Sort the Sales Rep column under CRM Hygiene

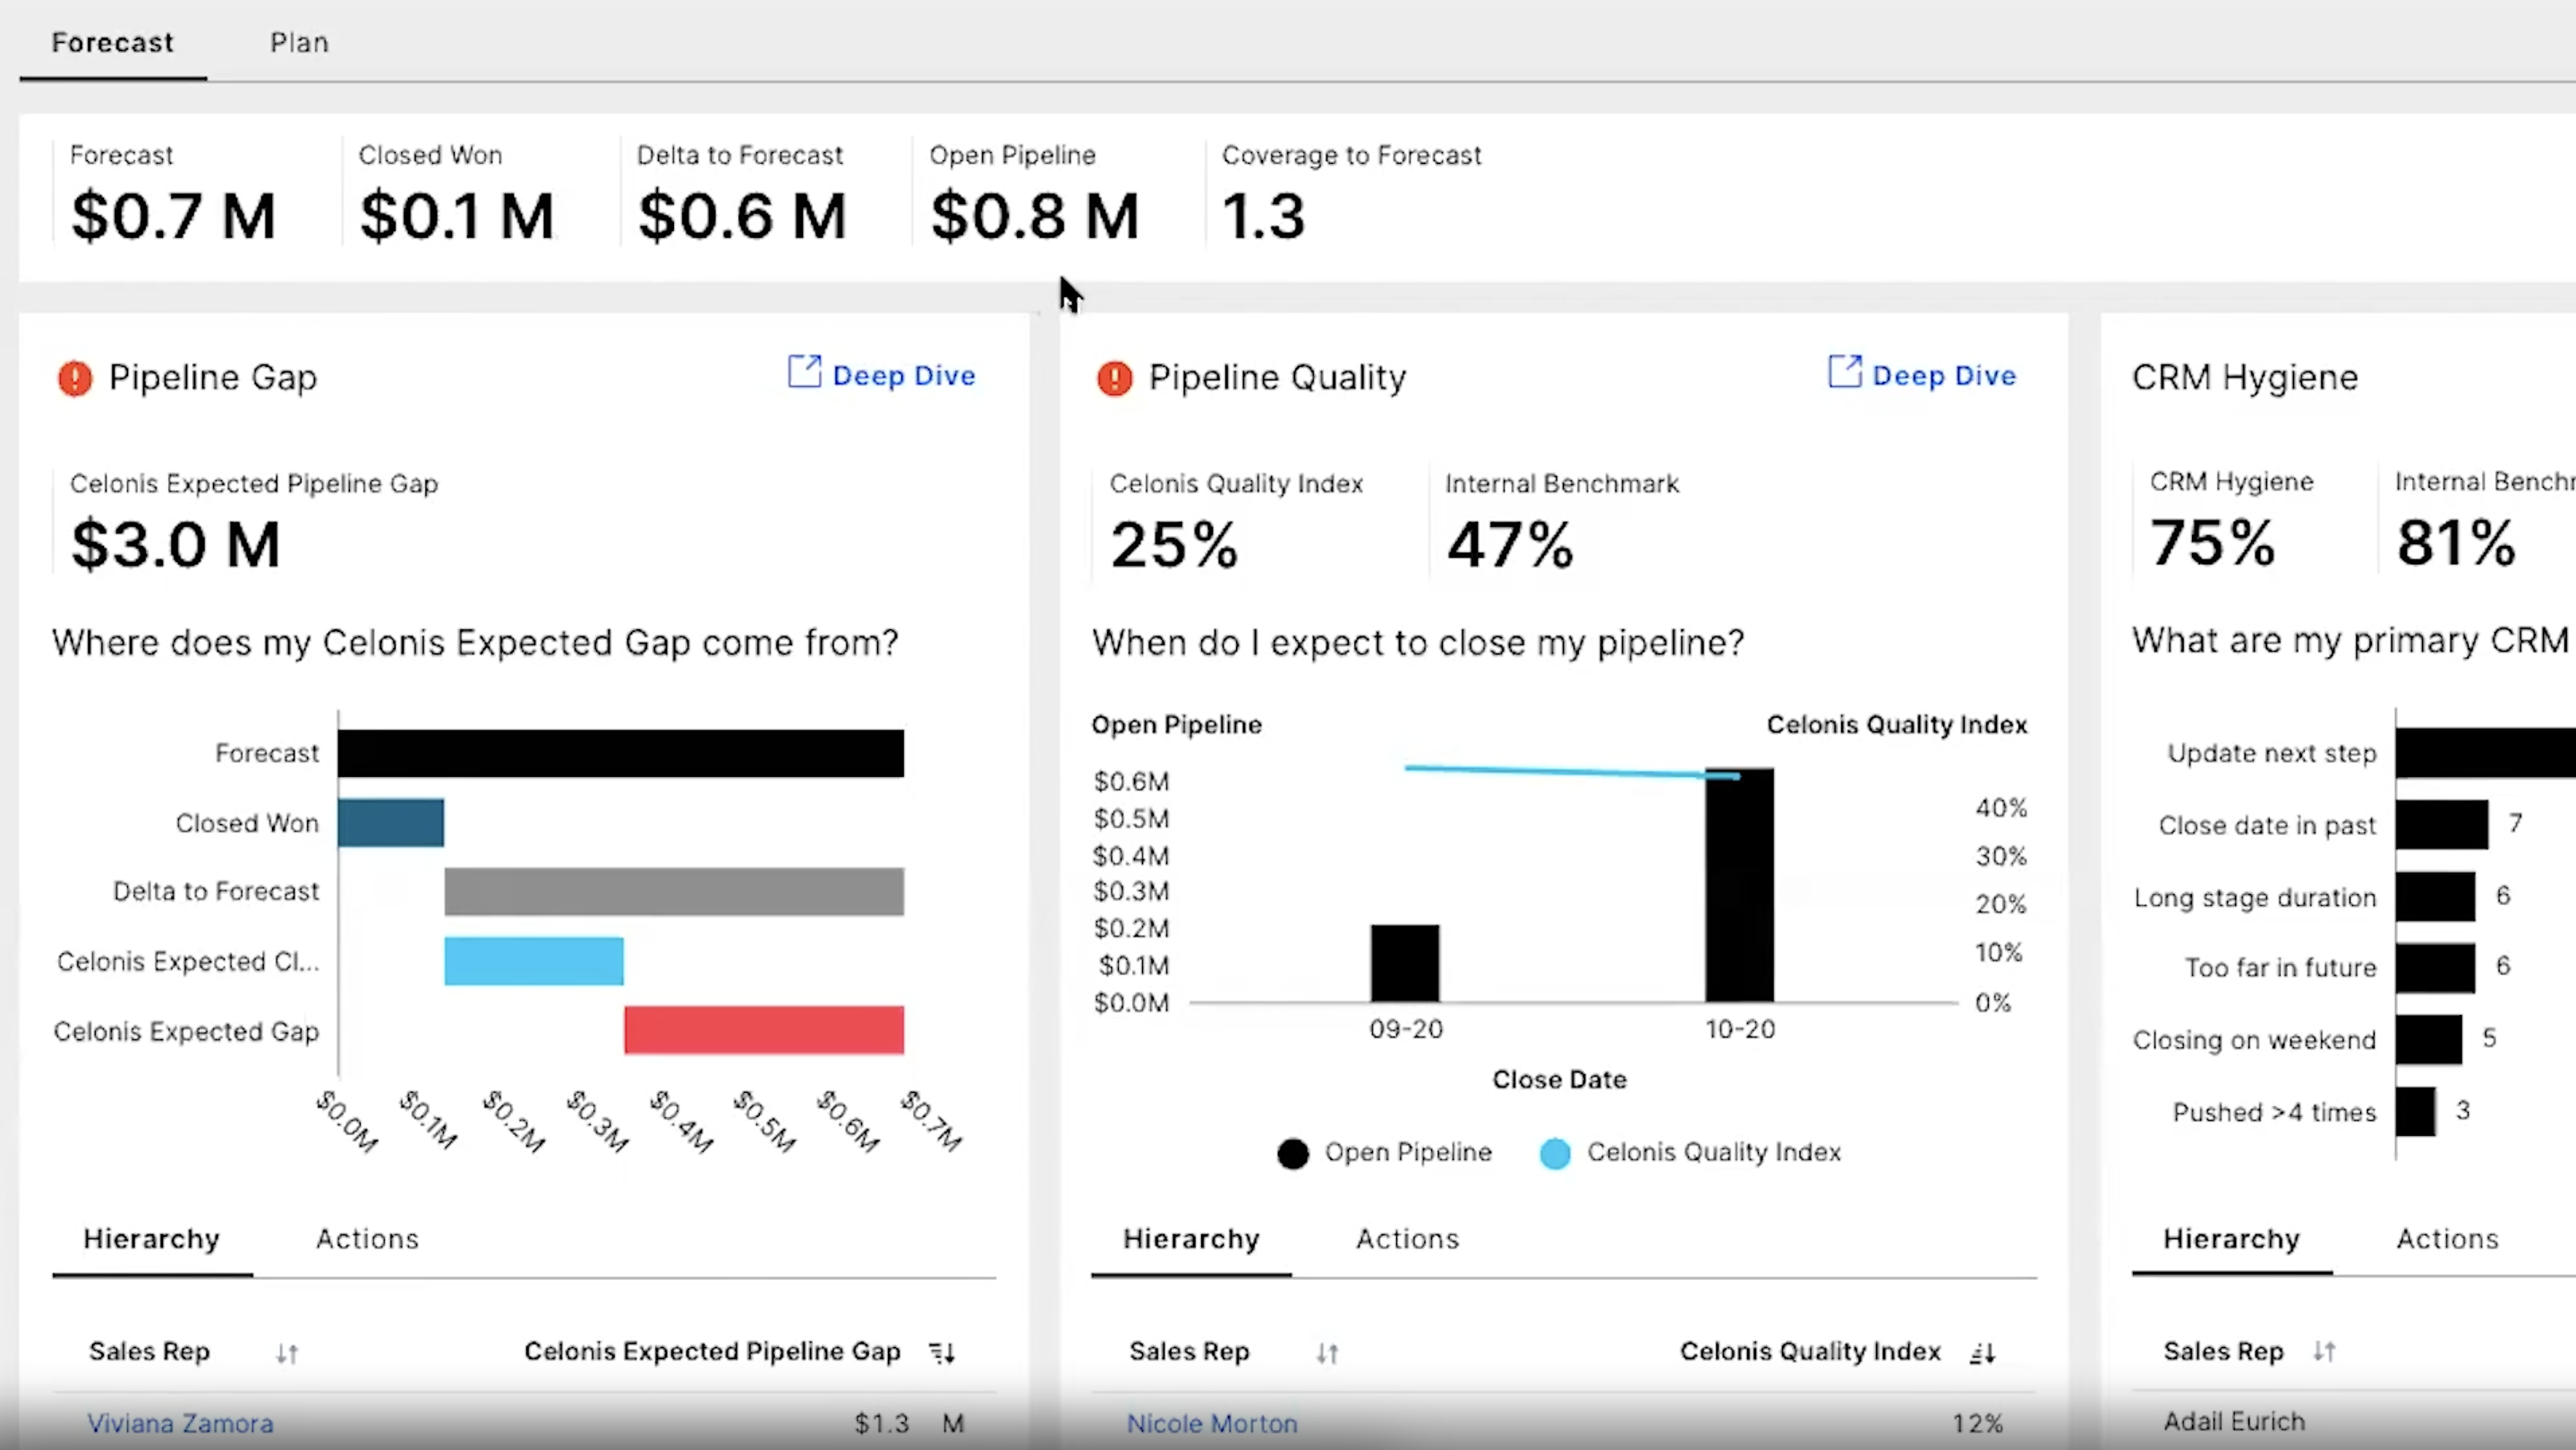(2326, 1350)
